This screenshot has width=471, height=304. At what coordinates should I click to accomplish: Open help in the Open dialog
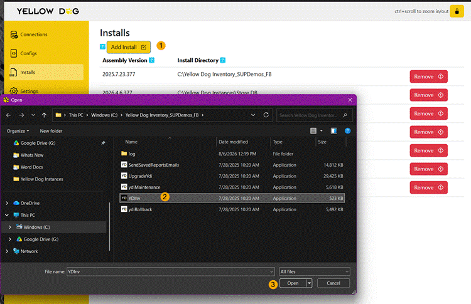click(x=347, y=131)
